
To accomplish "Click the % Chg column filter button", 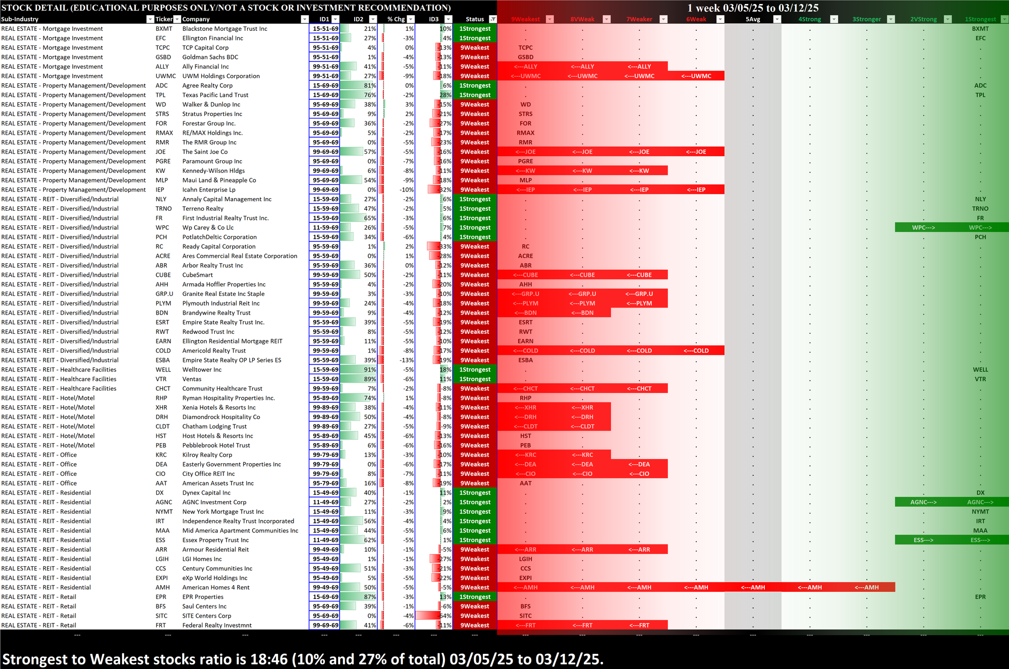I will pos(410,19).
